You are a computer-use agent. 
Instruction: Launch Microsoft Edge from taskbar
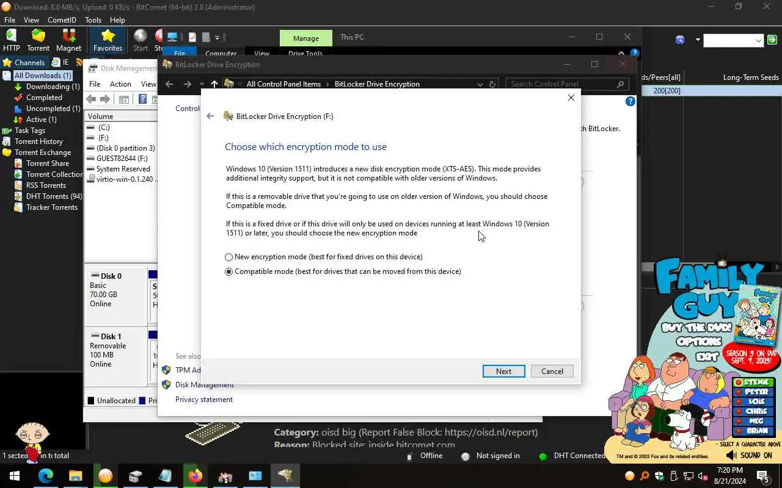(x=46, y=476)
